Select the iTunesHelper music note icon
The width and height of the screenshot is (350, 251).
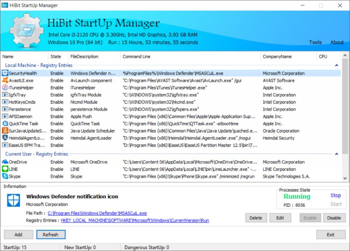click(x=5, y=88)
